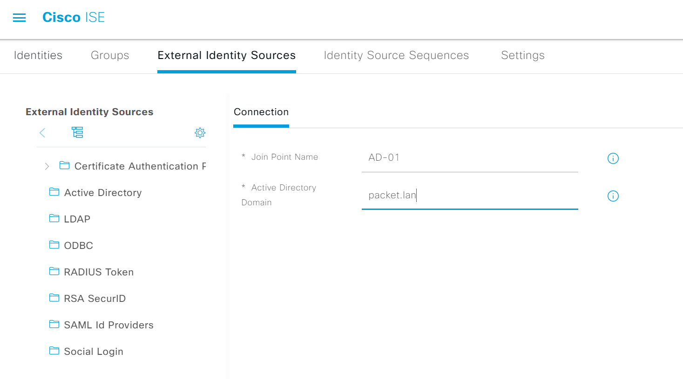Screen dimensions: 683x379
Task: Select the Certificate Authentication tree item
Action: (140, 166)
